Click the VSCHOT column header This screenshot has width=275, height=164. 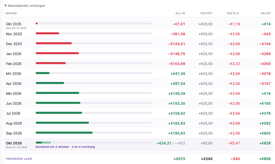click(206, 13)
